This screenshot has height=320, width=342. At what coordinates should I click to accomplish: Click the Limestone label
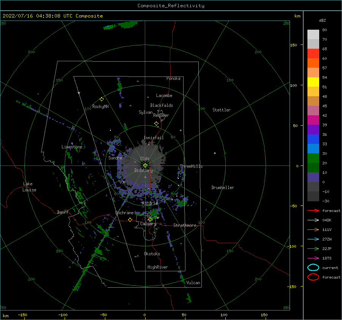pos(72,147)
